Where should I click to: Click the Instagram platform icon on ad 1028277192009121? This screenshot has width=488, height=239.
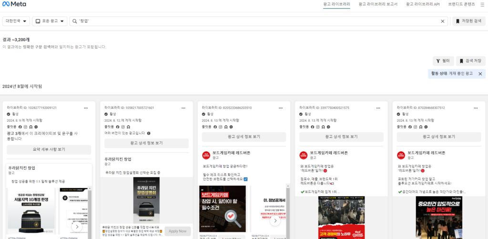(26, 127)
